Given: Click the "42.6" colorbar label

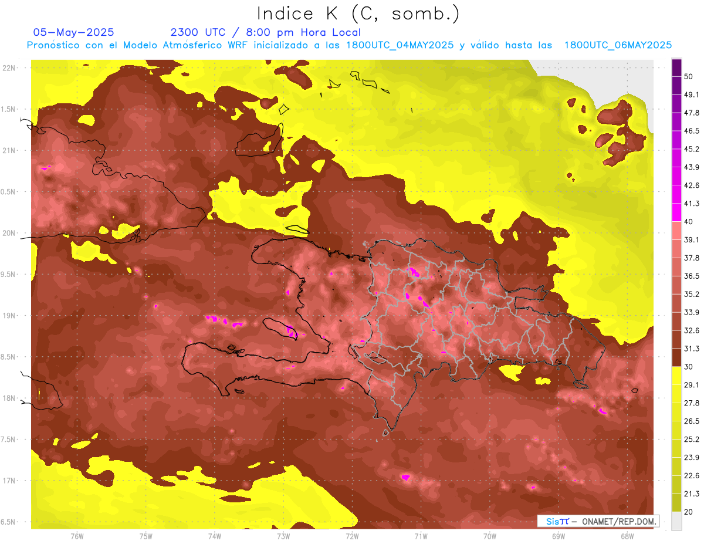Looking at the screenshot, I should pyautogui.click(x=692, y=185).
